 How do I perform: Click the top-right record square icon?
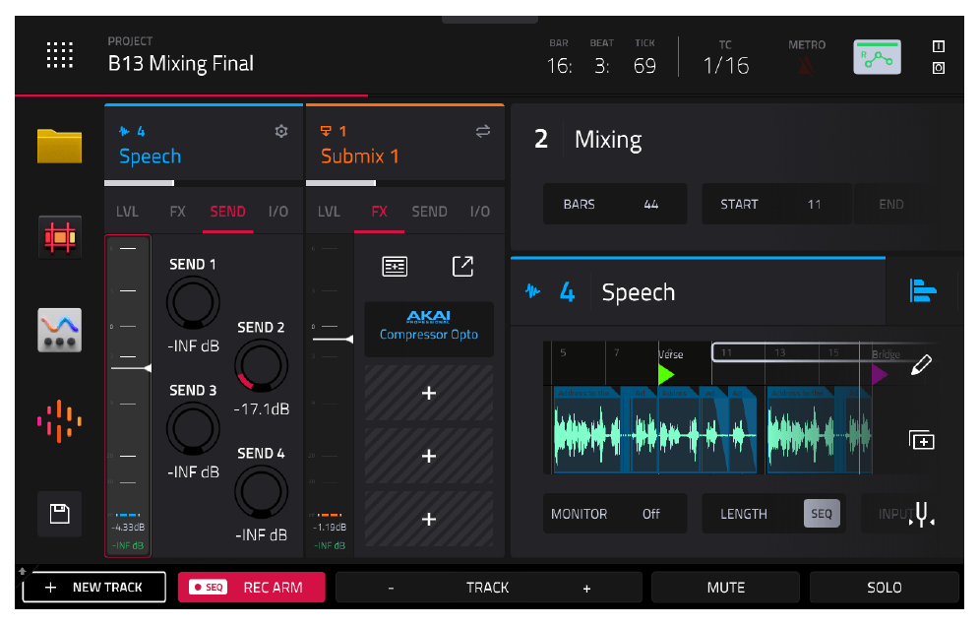click(x=938, y=68)
